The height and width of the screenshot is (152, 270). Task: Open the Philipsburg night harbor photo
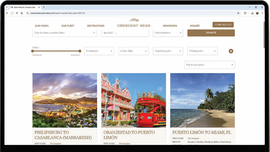(65, 100)
